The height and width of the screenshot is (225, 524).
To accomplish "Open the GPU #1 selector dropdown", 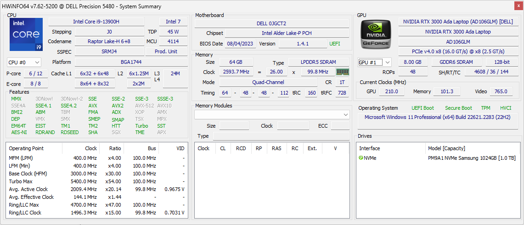I will tap(374, 62).
